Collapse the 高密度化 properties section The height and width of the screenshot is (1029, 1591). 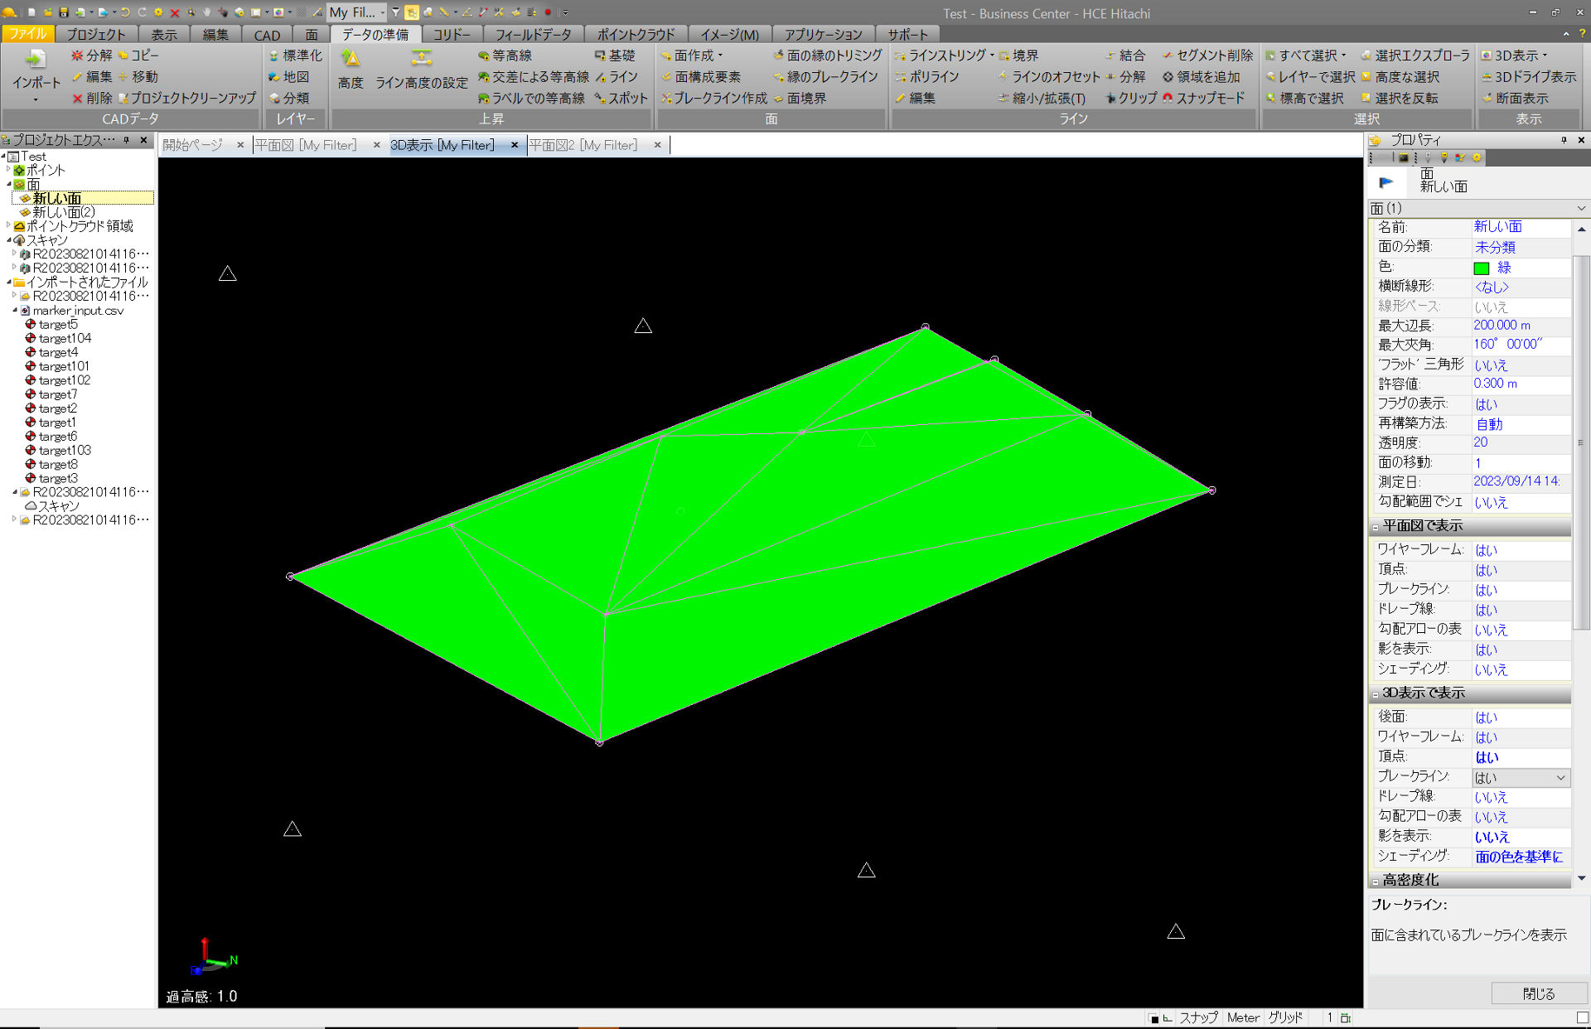pos(1376,882)
